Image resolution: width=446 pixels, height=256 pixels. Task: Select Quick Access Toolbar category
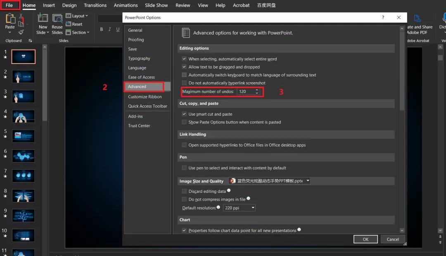coord(147,106)
